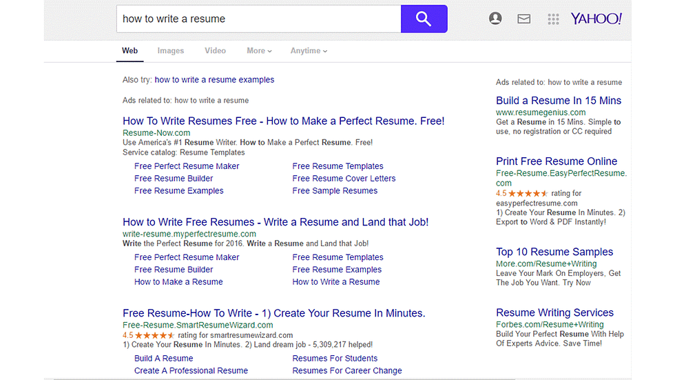Open the Free Resume Examples link under Resume-Now.com
675x380 pixels.
[x=178, y=191]
